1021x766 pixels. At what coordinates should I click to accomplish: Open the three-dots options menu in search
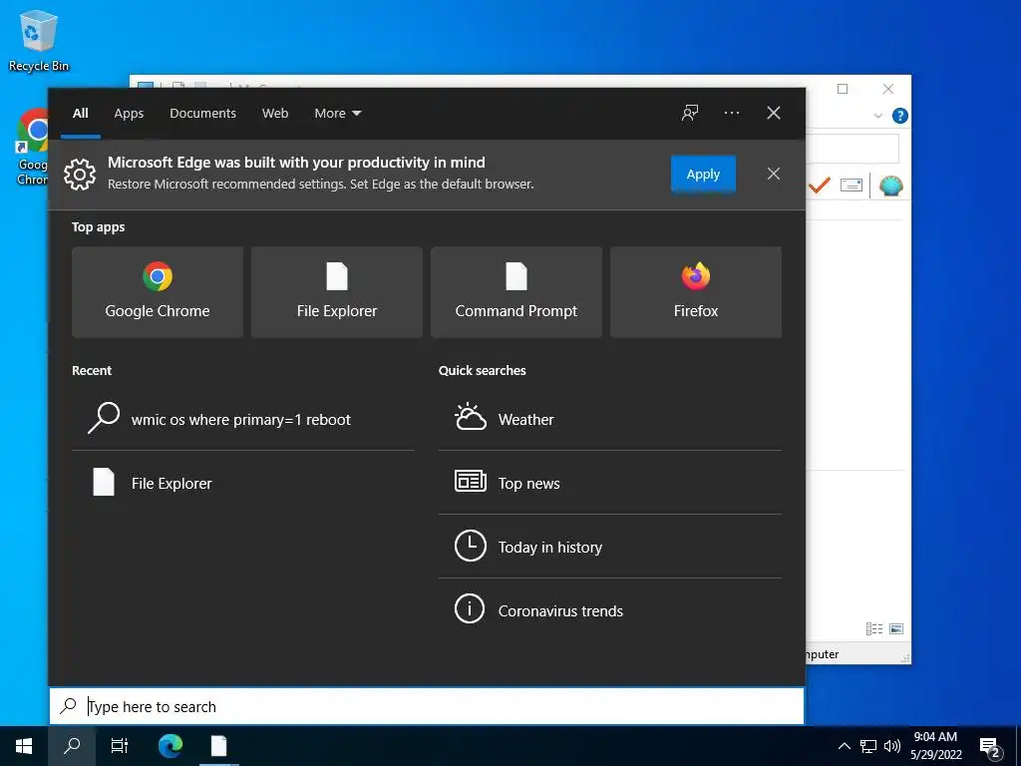(732, 113)
